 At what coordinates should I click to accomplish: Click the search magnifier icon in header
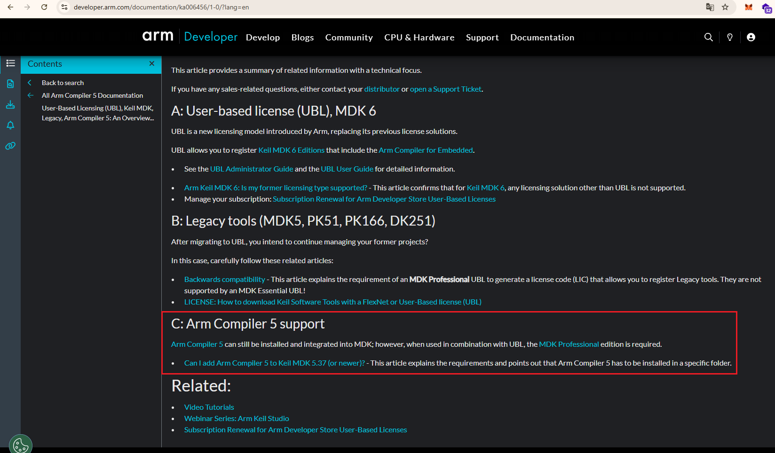[708, 37]
